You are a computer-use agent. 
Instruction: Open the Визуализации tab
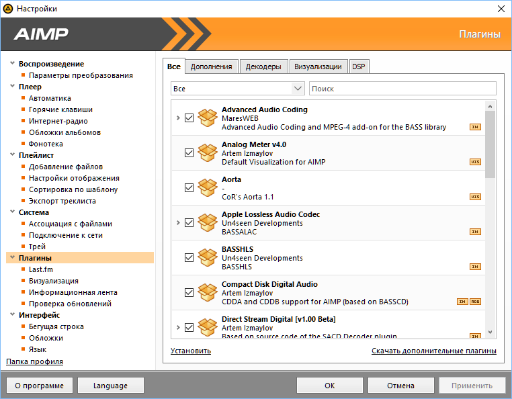coord(318,66)
